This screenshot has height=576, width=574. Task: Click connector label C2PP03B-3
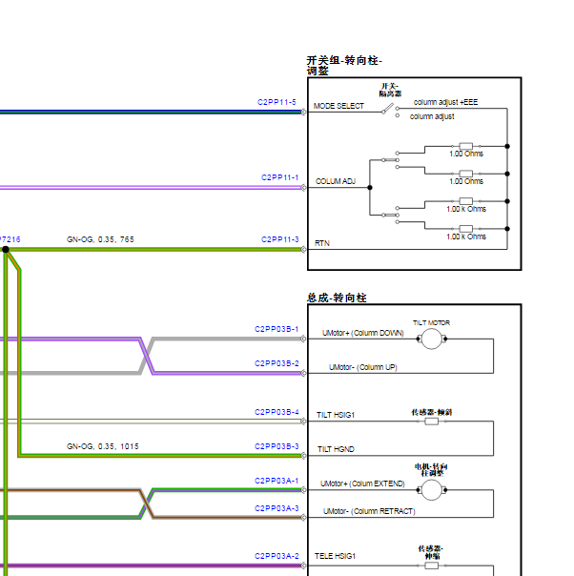coord(277,446)
